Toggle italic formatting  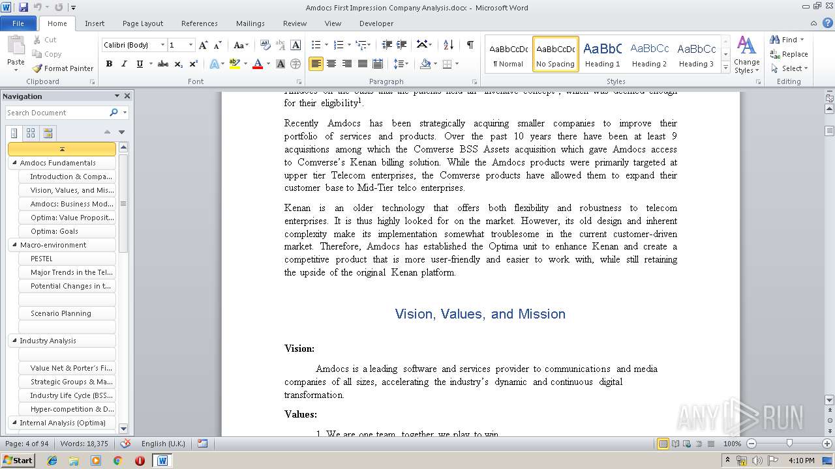(124, 64)
